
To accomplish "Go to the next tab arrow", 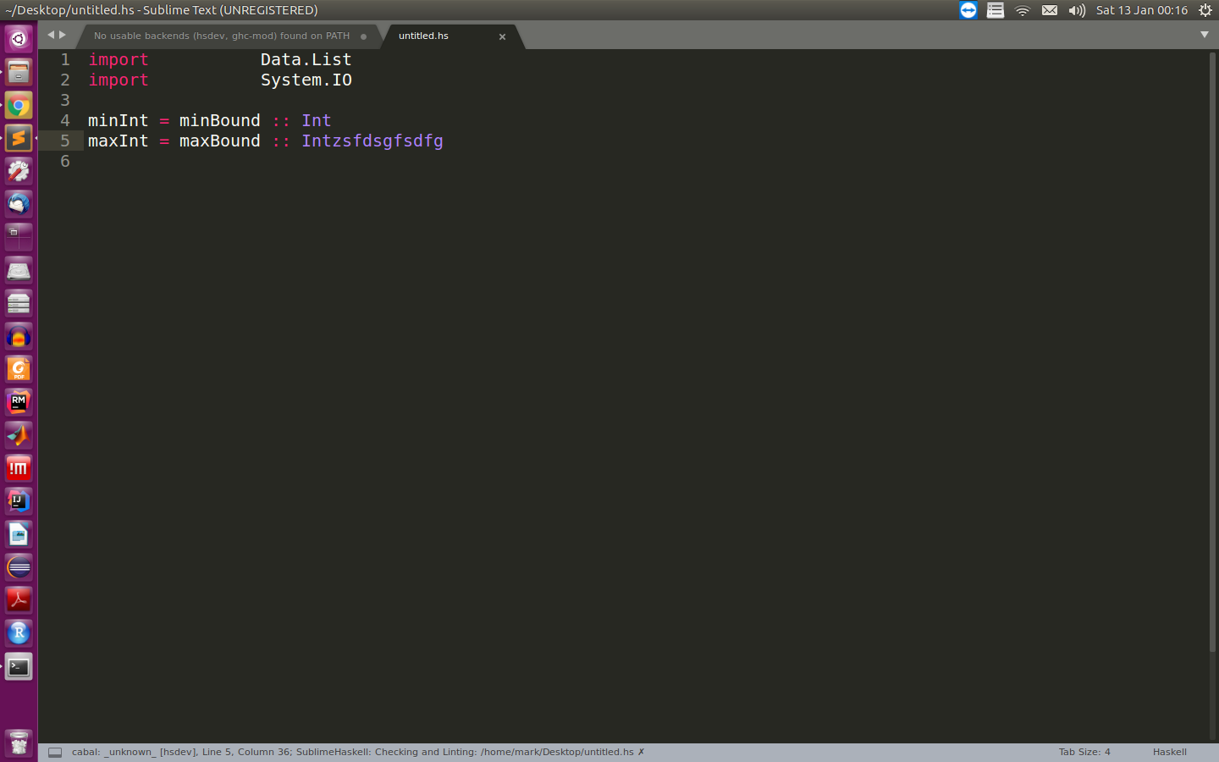I will (x=63, y=35).
